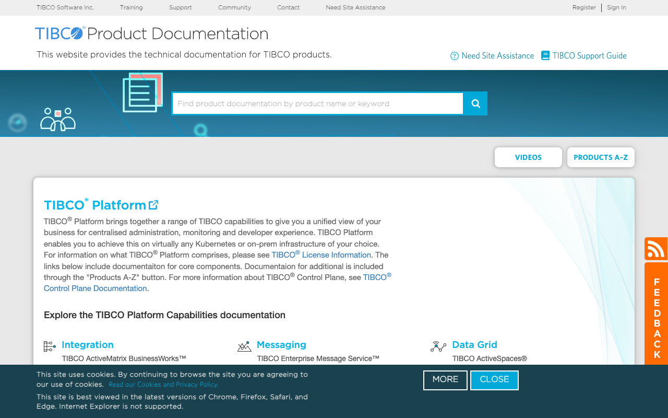Click the Sign In link
Image resolution: width=668 pixels, height=418 pixels.
616,7
